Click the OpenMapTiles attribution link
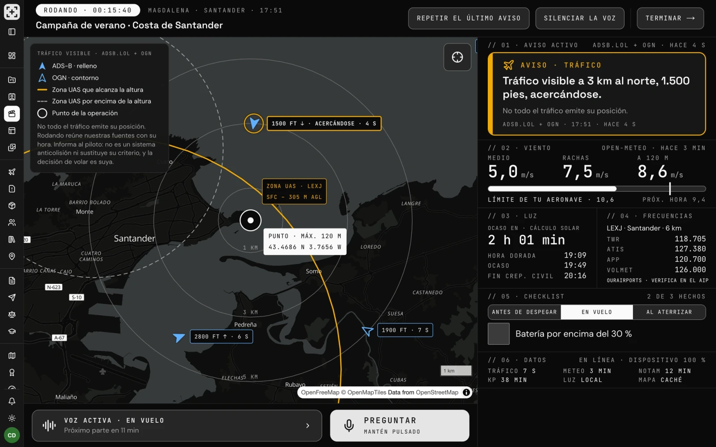 click(367, 392)
